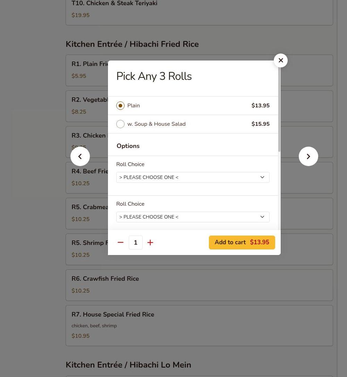This screenshot has width=347, height=377.
Task: Click the quantity input field
Action: 136,243
